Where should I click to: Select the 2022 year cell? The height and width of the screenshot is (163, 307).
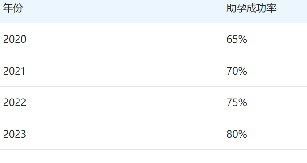click(x=15, y=102)
